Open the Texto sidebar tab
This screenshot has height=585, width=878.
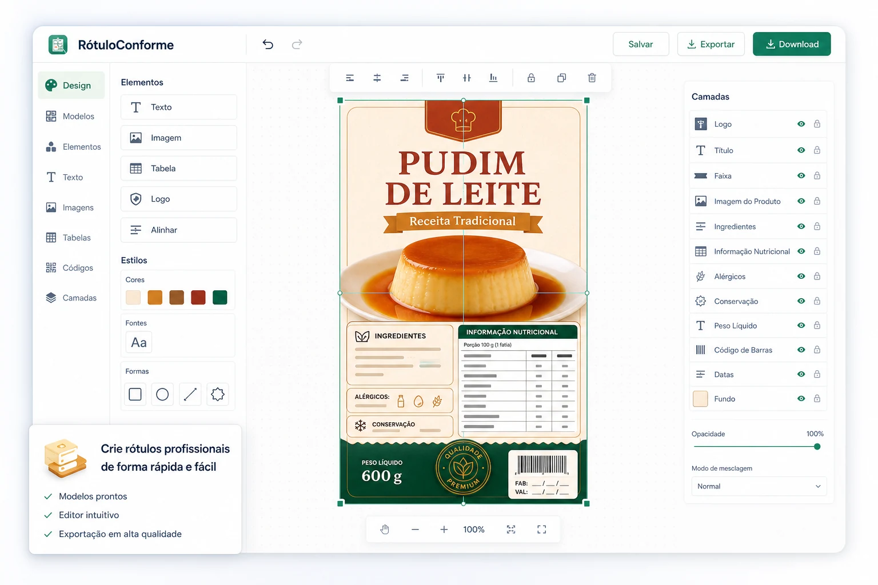[x=71, y=177]
